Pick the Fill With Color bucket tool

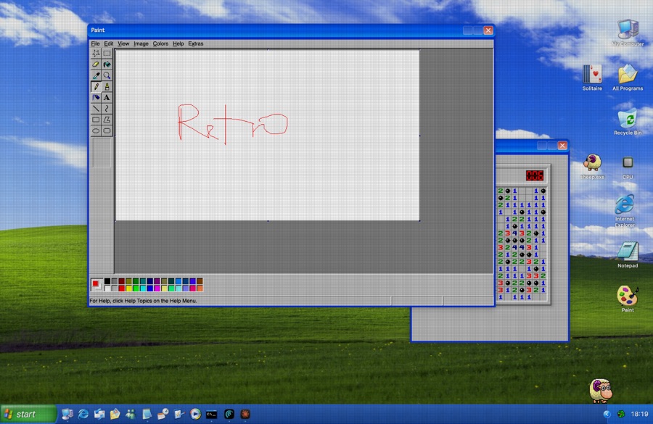coord(107,65)
